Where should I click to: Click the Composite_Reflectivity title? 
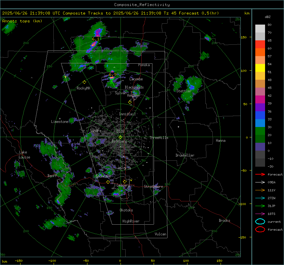point(142,5)
